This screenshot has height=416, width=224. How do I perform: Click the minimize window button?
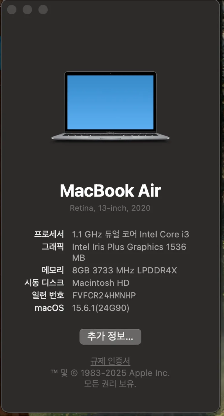tap(27, 9)
